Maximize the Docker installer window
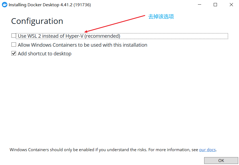The height and width of the screenshot is (165, 239). (215, 5)
